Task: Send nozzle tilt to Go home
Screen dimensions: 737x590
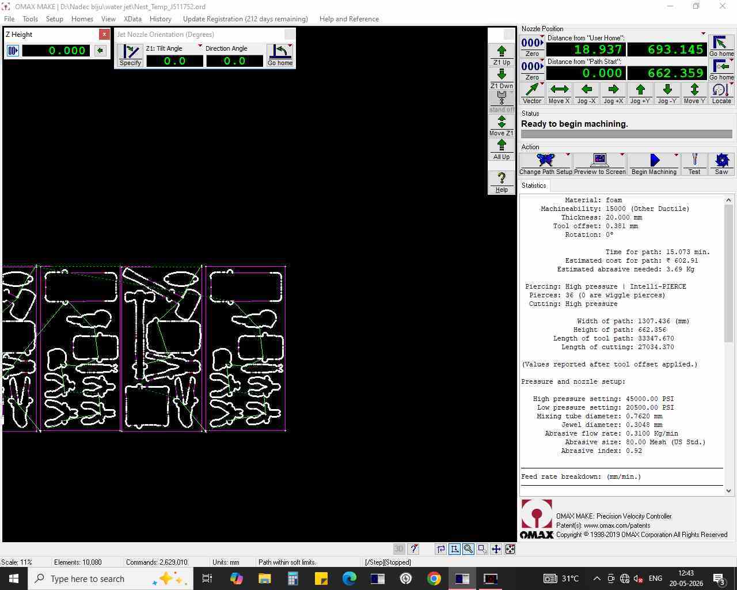Action: pyautogui.click(x=280, y=55)
